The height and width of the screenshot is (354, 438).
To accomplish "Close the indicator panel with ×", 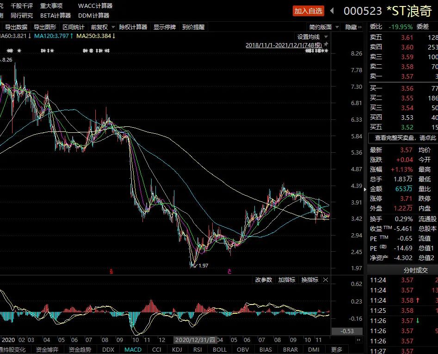I will (x=325, y=280).
